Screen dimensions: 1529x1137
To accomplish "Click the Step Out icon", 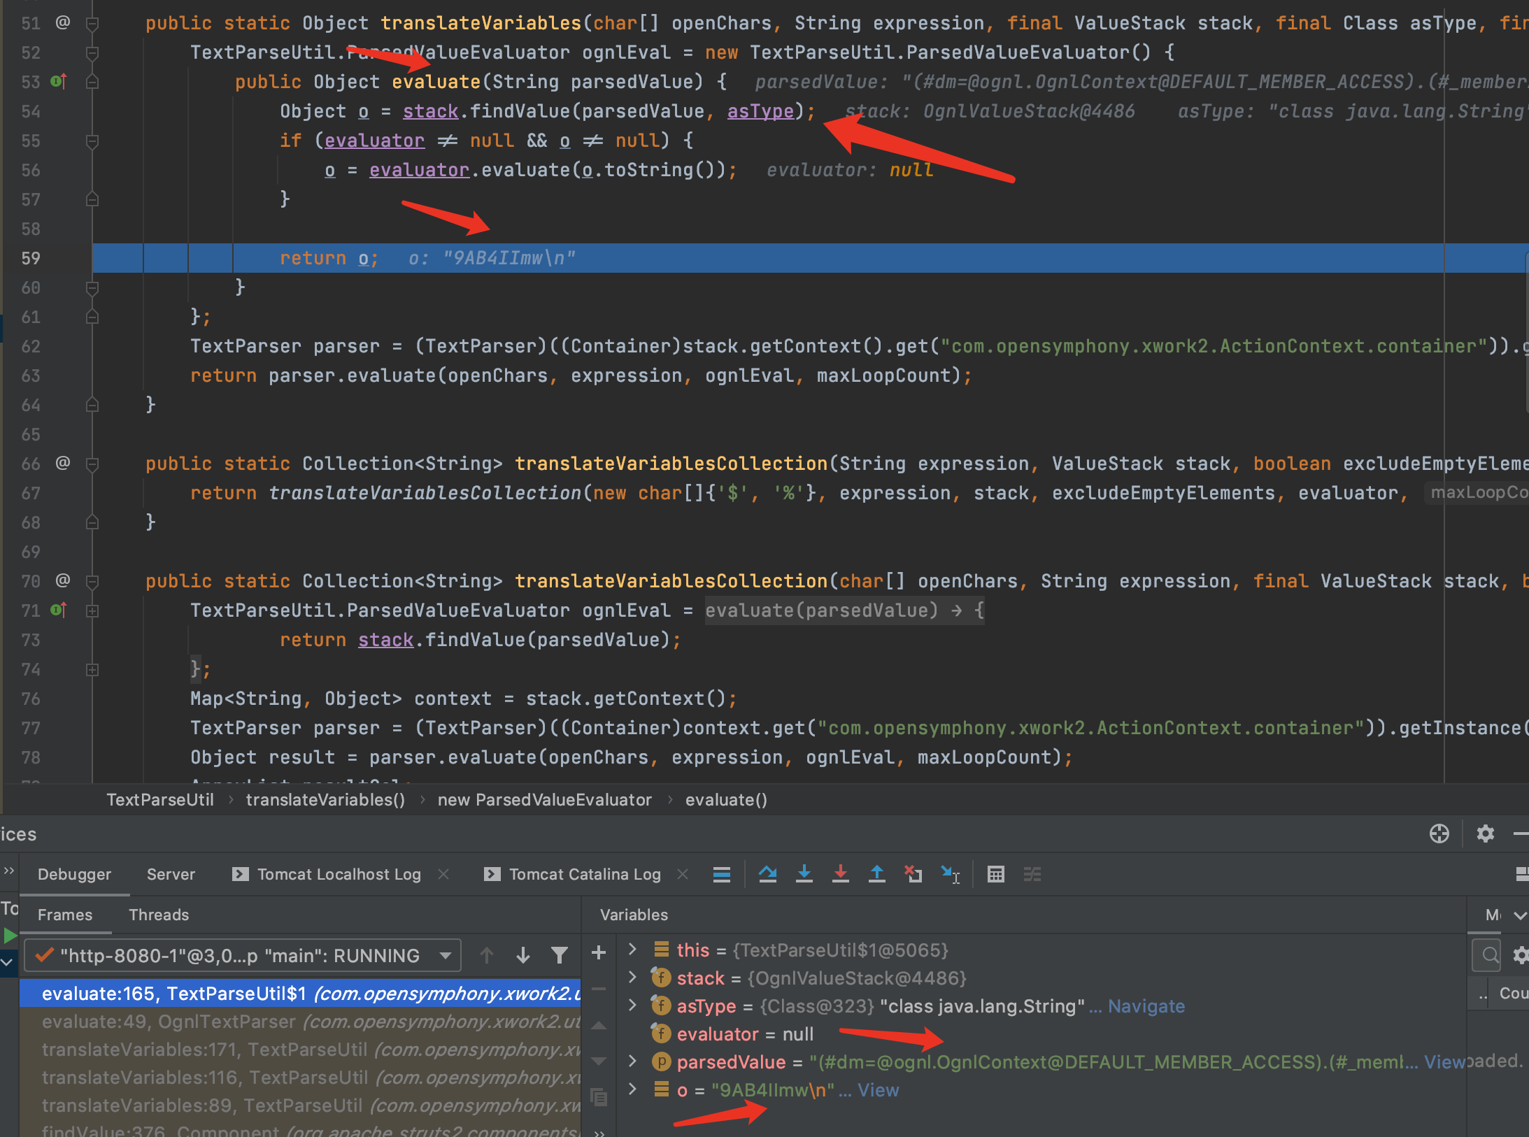I will (877, 874).
